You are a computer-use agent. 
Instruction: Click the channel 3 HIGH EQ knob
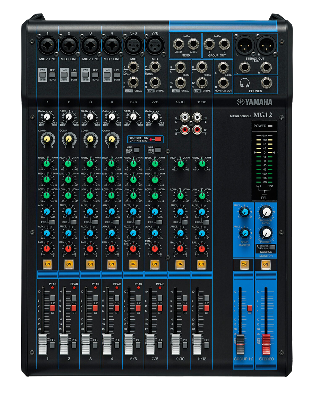pyautogui.click(x=90, y=163)
